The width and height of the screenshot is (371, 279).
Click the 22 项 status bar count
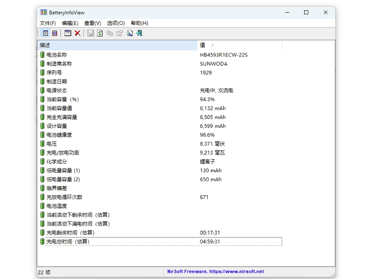44,272
